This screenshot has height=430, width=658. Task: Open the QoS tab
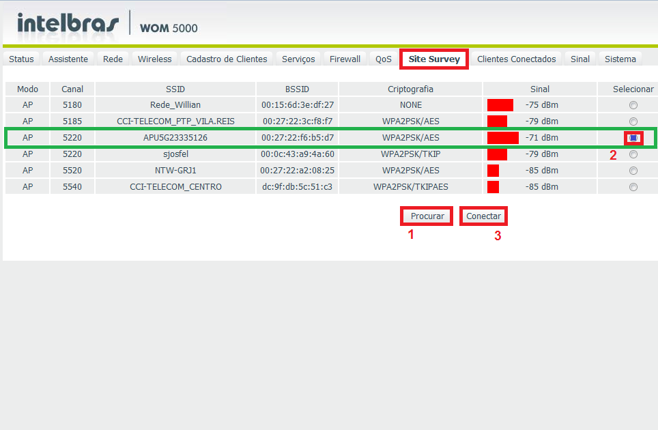pyautogui.click(x=384, y=59)
